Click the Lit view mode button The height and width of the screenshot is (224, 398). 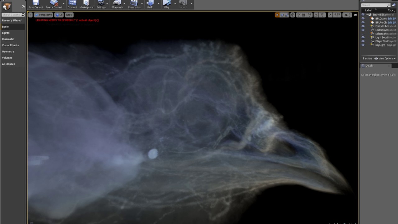point(59,15)
